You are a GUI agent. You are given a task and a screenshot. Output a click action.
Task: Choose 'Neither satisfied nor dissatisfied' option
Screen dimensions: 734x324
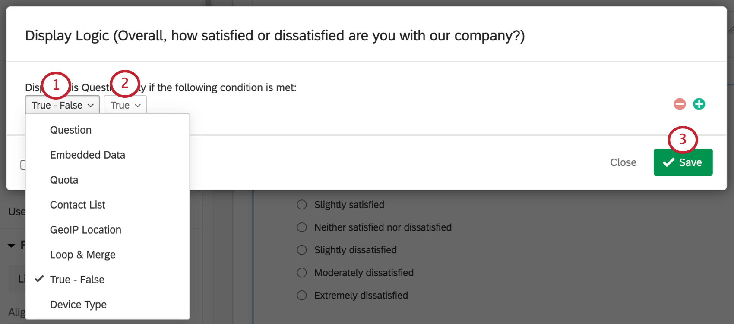coord(301,227)
